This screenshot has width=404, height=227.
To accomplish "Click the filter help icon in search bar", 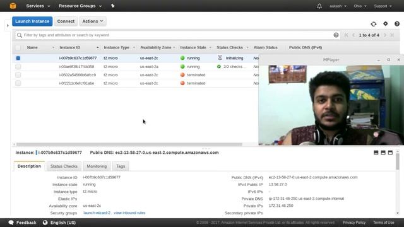I will click(x=336, y=35).
